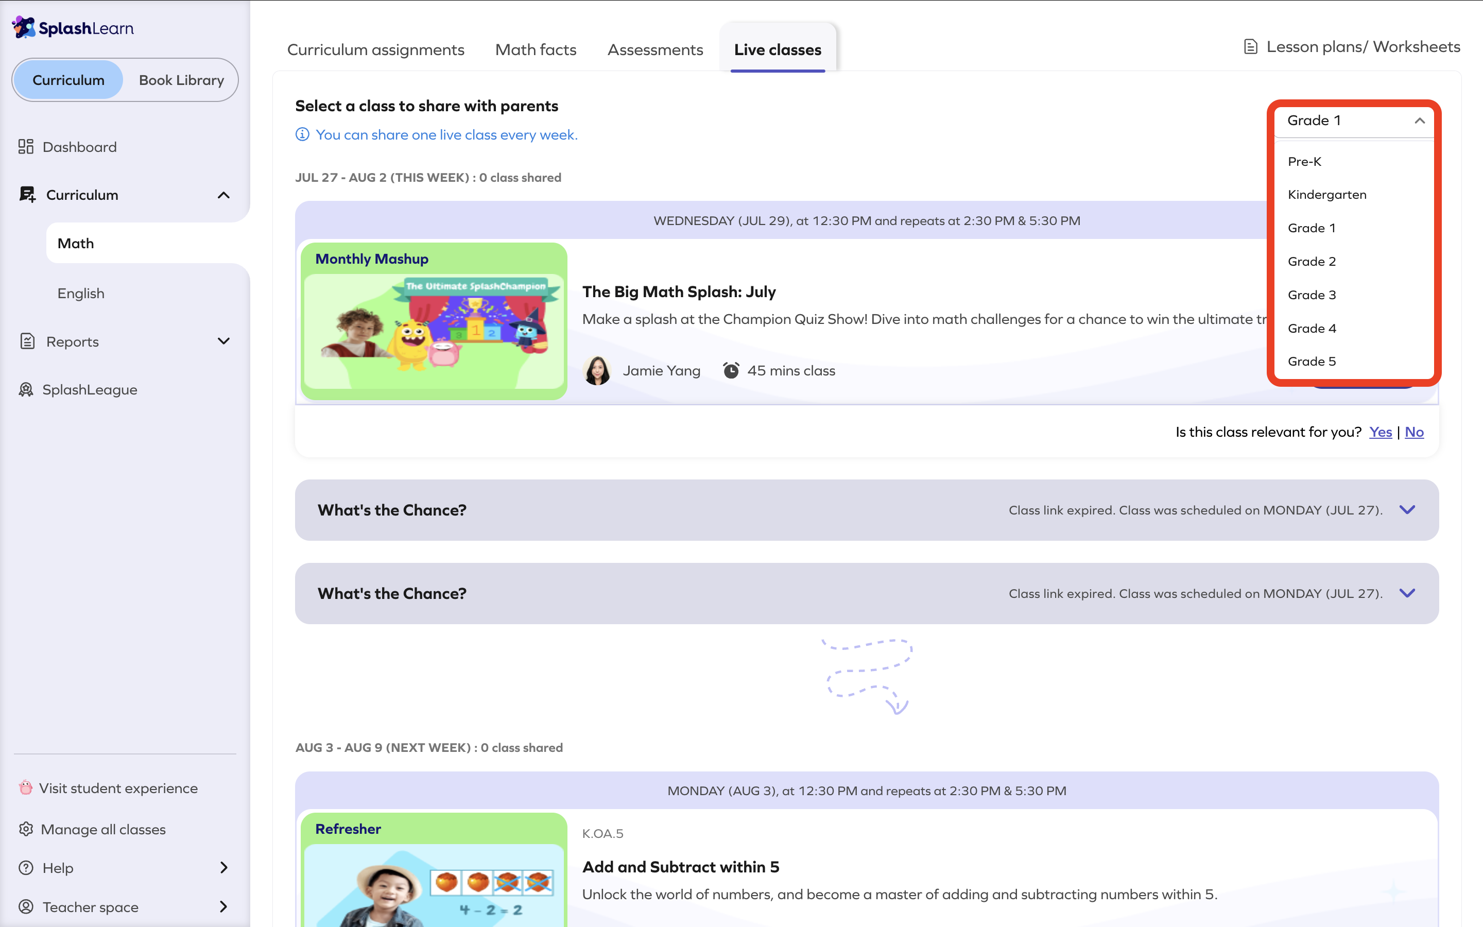
Task: Open the Assessments tab
Action: pos(655,49)
